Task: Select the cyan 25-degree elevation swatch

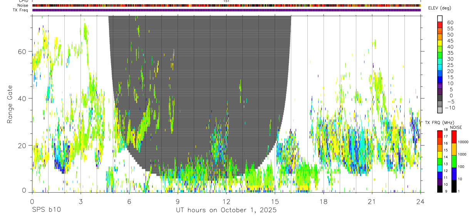Action: pos(440,68)
